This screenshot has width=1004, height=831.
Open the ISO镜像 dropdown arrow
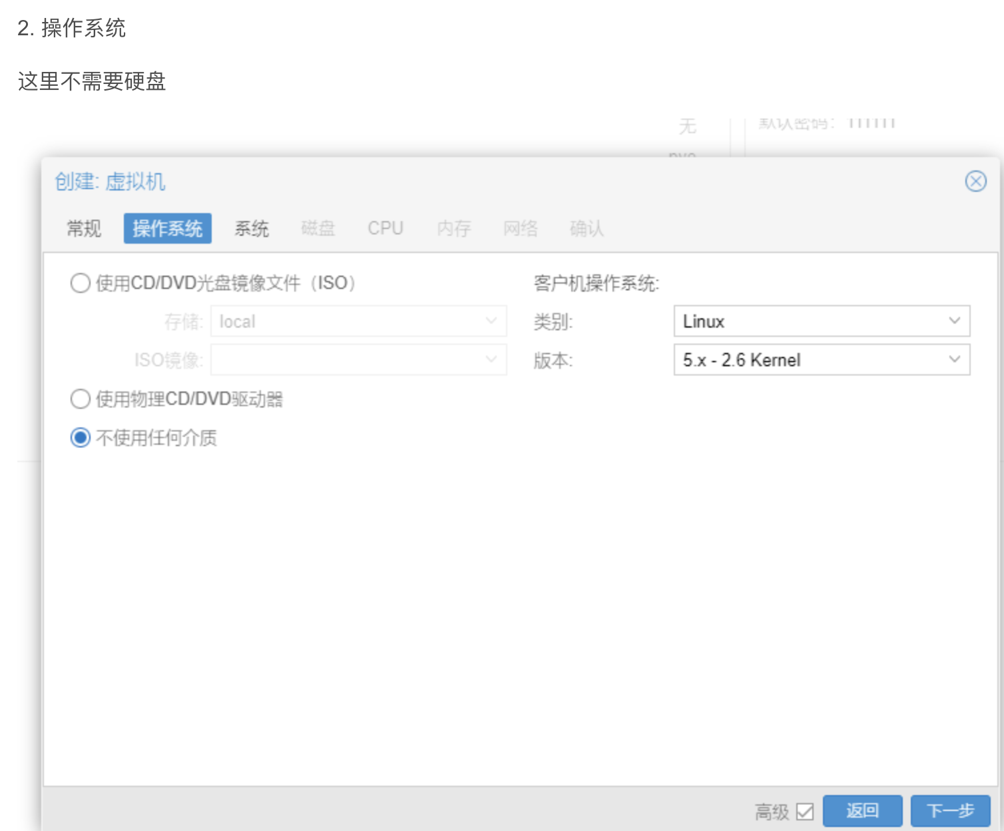click(491, 360)
